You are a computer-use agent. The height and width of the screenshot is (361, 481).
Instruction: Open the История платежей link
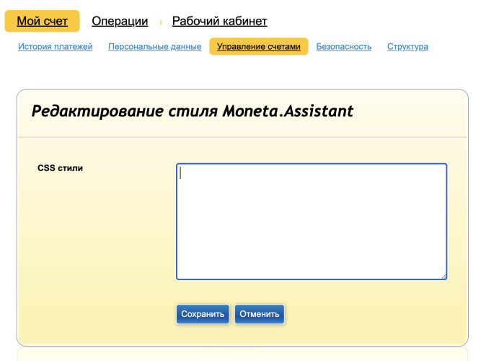[x=56, y=47]
